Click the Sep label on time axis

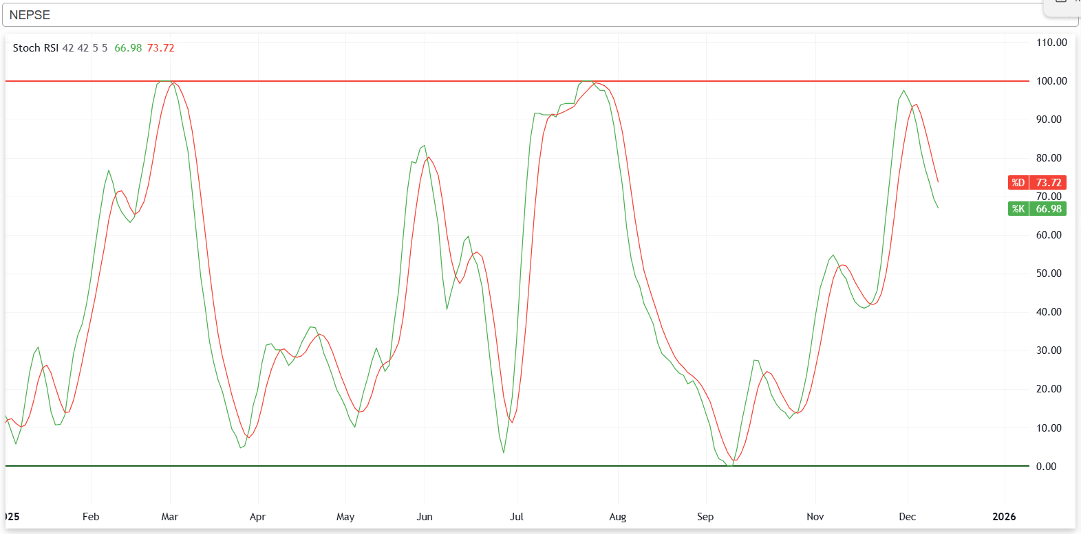705,517
